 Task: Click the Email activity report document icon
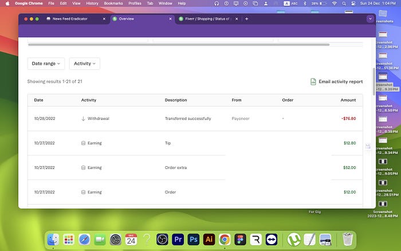(313, 81)
